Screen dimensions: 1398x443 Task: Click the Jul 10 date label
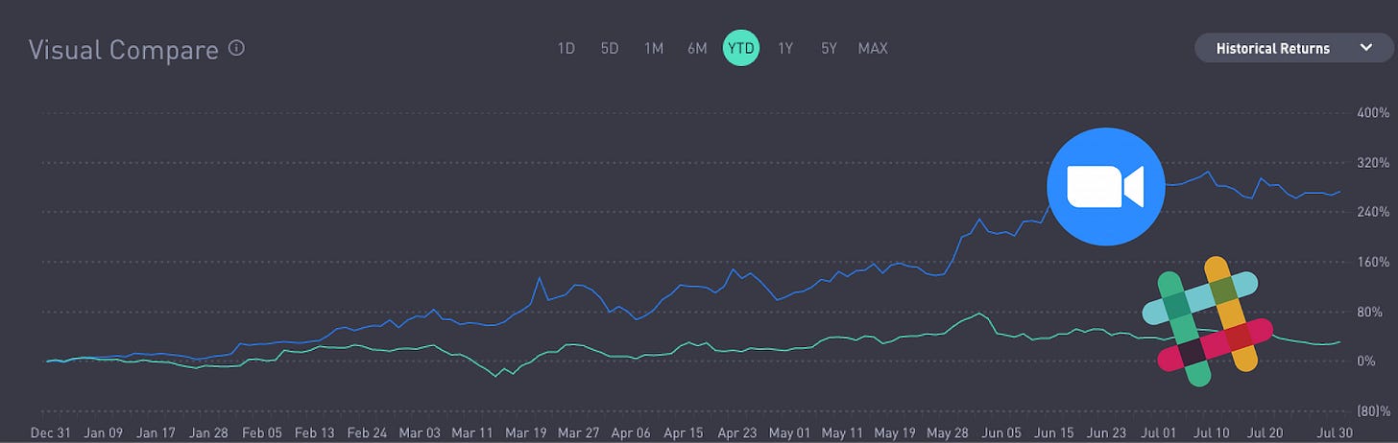[1210, 432]
